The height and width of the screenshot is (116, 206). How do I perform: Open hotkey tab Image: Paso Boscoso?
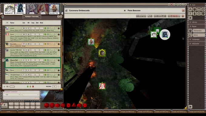(42, 111)
